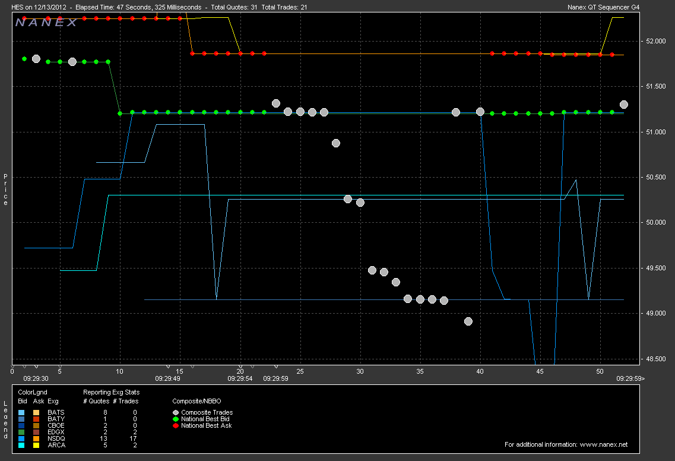Click the triangle time marker above 09:29:49
The image size is (675, 461).
click(x=168, y=367)
